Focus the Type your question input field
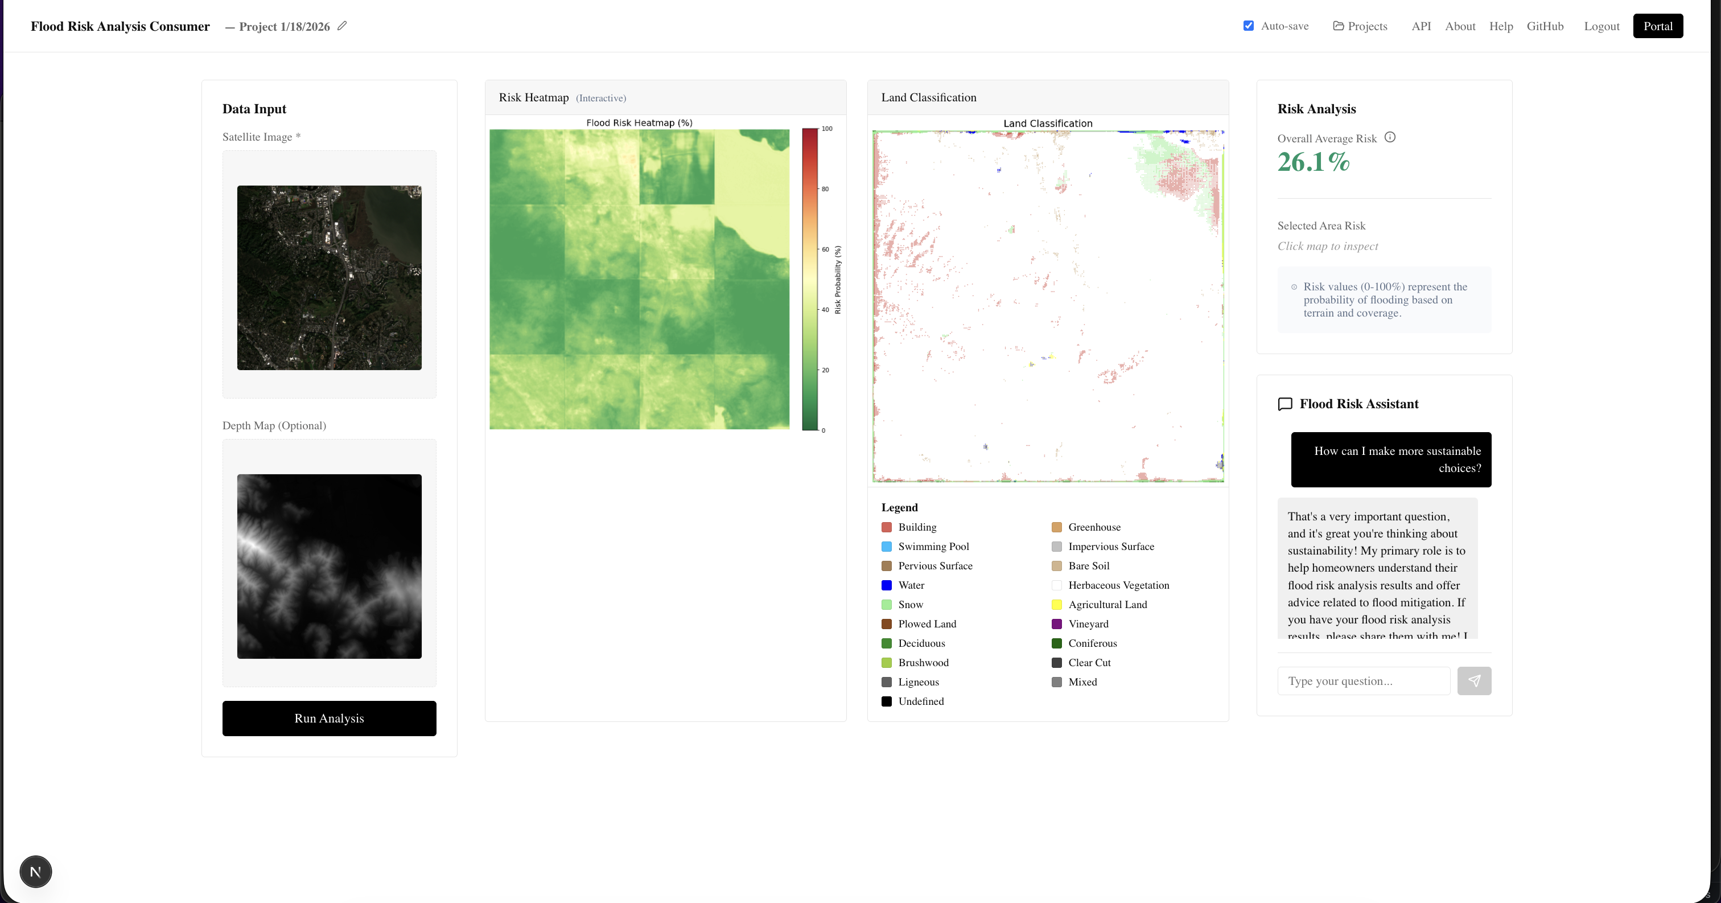This screenshot has height=903, width=1721. point(1363,680)
